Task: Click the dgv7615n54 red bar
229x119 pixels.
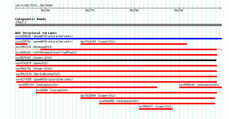Action: click(x=148, y=98)
